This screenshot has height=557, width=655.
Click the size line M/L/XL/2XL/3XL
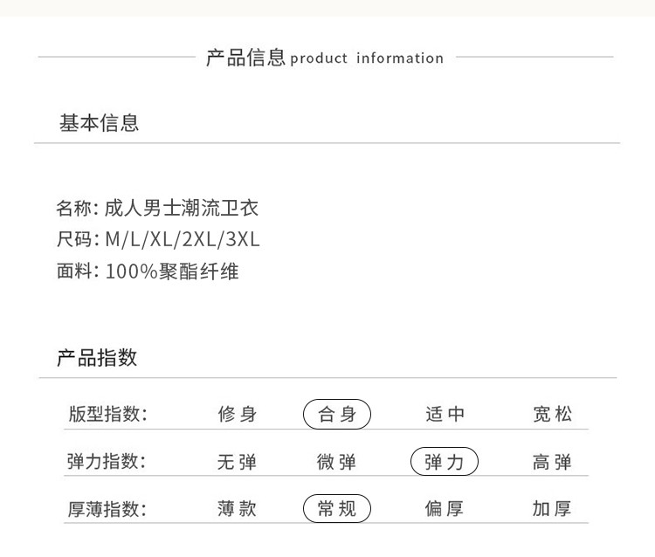coord(158,240)
